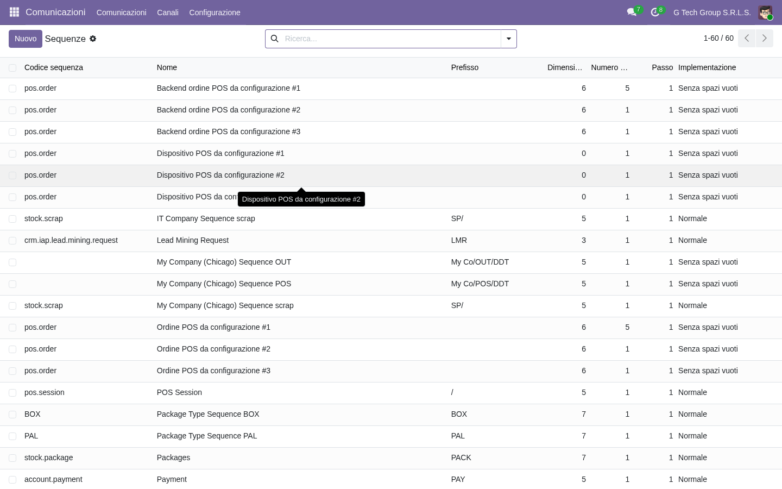The image size is (782, 489).
Task: Check the Dispositivo POS da configurazione #1 row
Action: click(12, 153)
